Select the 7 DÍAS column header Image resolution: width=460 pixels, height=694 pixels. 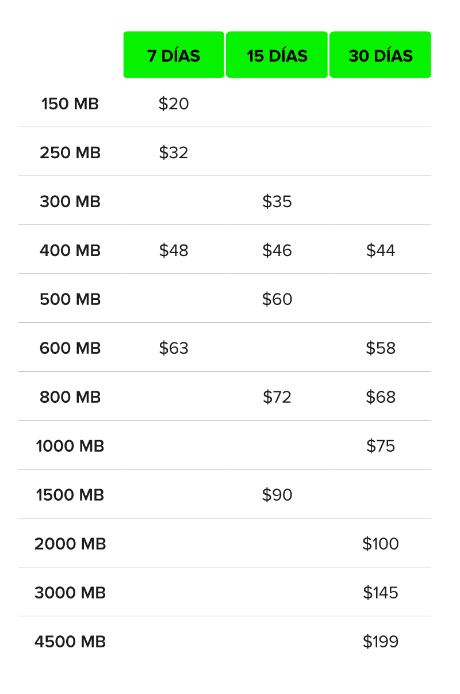coord(174,56)
